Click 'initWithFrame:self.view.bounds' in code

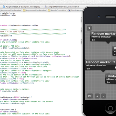click(53, 56)
